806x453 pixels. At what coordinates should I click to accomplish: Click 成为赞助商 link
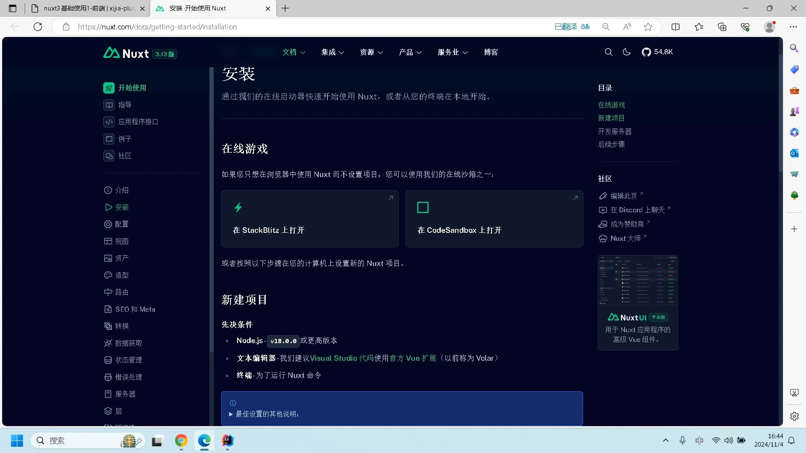pyautogui.click(x=624, y=224)
